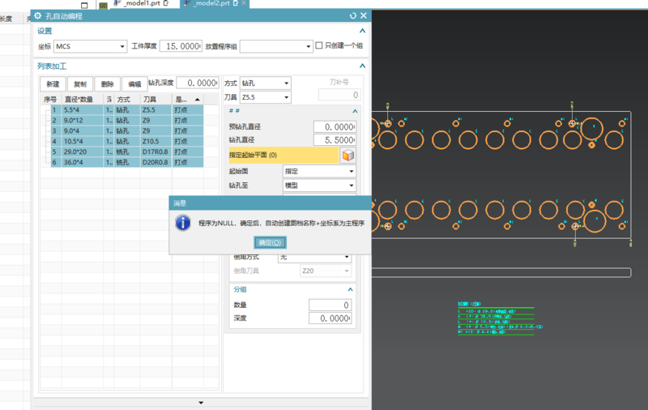Screen dimensions: 648x410
Task: Select row 4 with 10.5*4
Action: (x=127, y=141)
